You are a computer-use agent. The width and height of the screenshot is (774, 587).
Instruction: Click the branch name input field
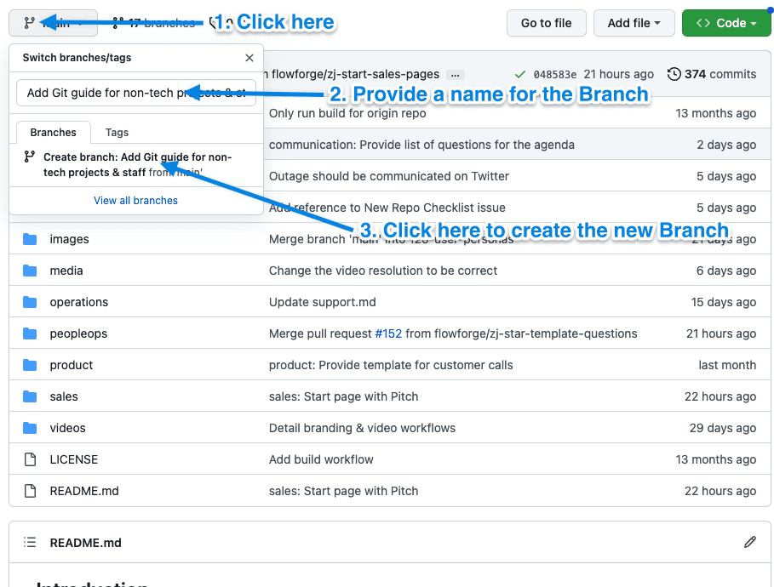tap(136, 92)
